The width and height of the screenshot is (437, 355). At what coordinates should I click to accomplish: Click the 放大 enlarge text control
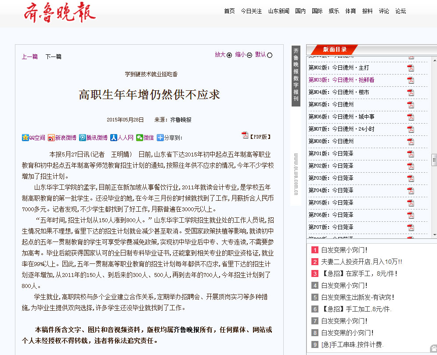(x=223, y=55)
